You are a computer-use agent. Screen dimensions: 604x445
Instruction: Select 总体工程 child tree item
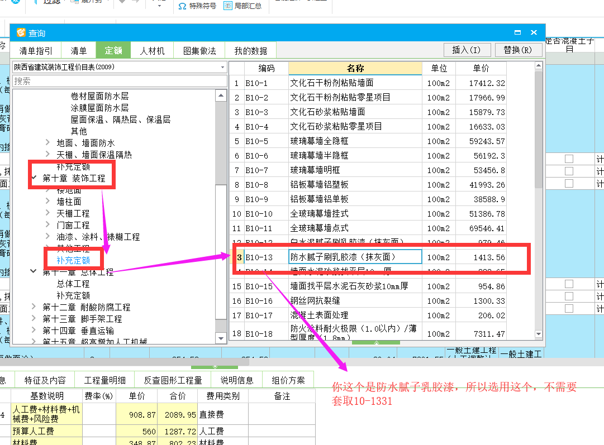tap(73, 284)
